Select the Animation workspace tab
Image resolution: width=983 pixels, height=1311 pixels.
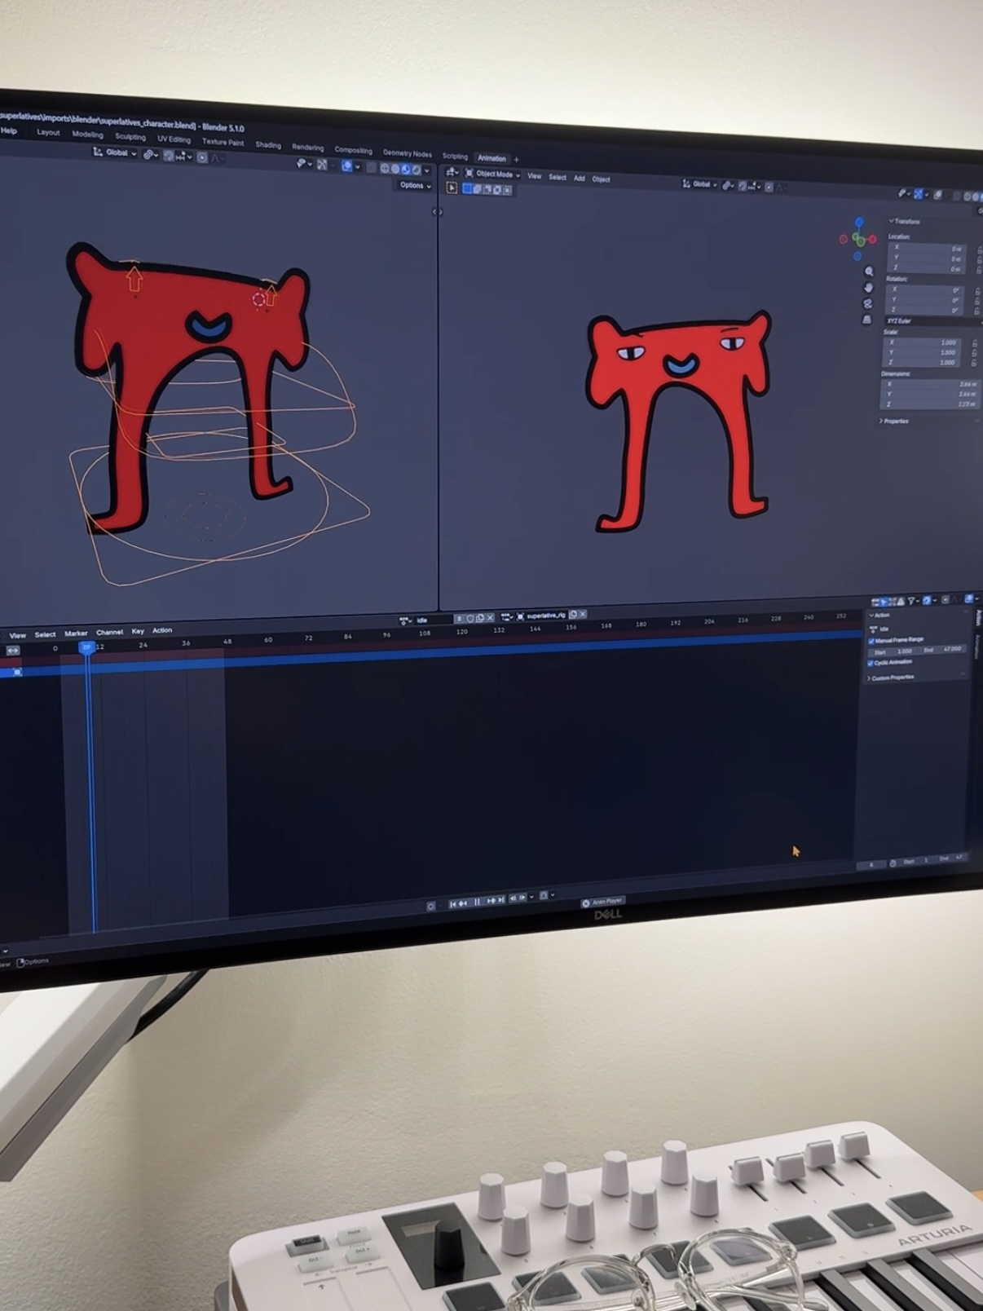coord(491,158)
